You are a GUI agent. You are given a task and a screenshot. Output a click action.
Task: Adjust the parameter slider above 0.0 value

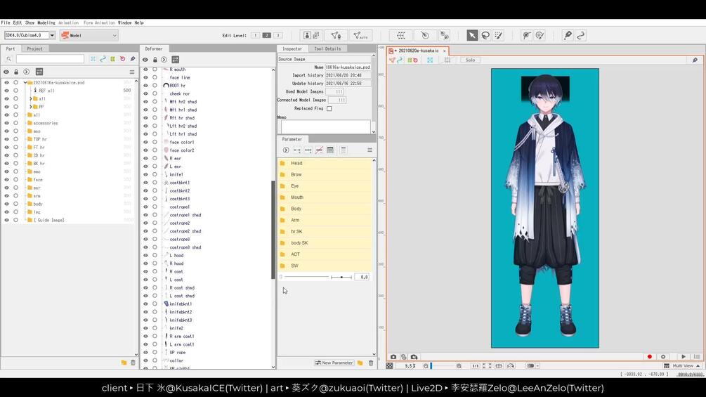click(341, 278)
